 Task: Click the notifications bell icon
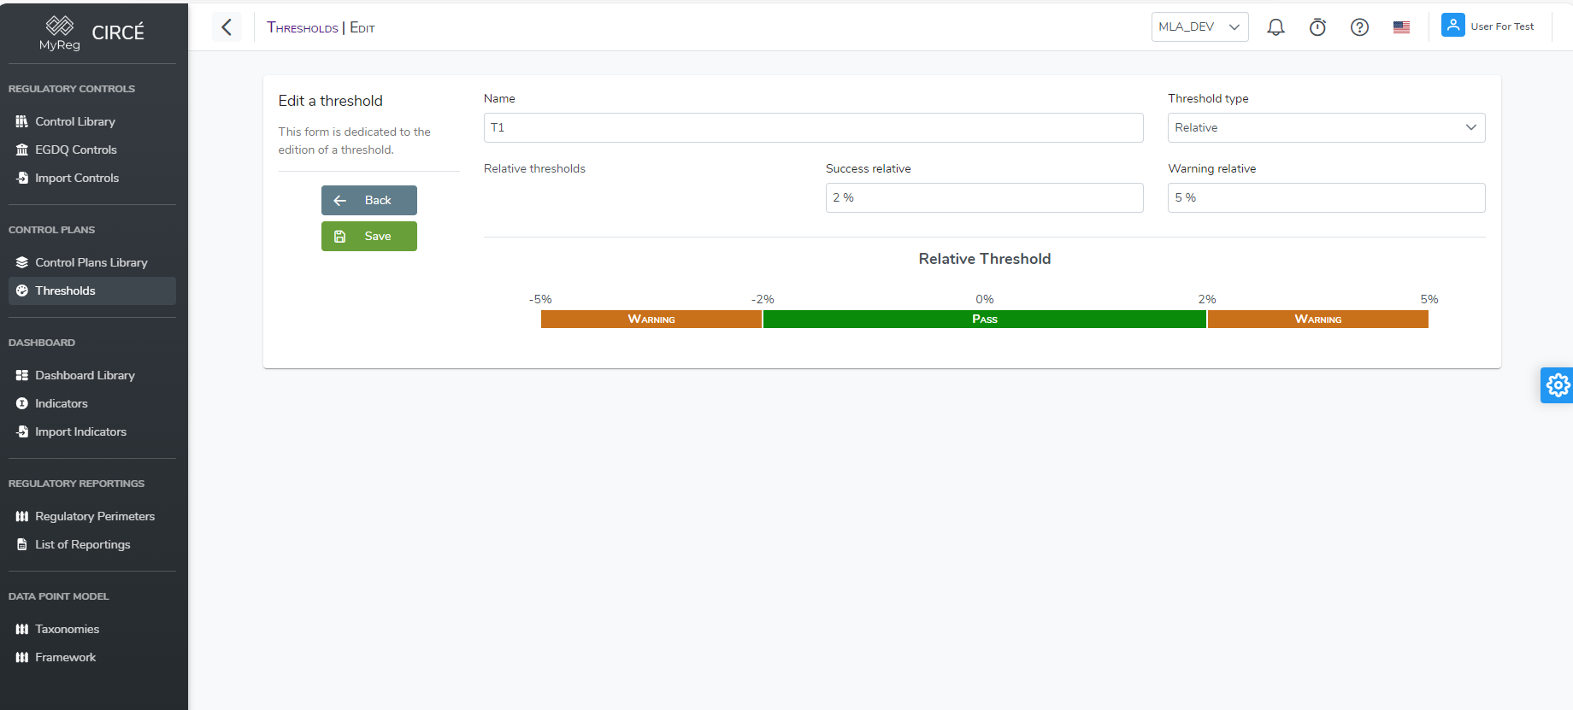pos(1275,27)
